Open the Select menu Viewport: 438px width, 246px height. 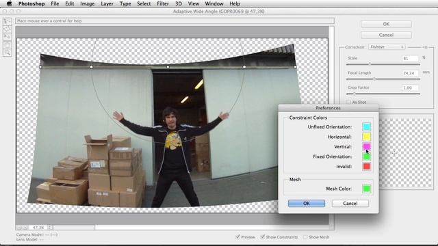click(x=144, y=3)
